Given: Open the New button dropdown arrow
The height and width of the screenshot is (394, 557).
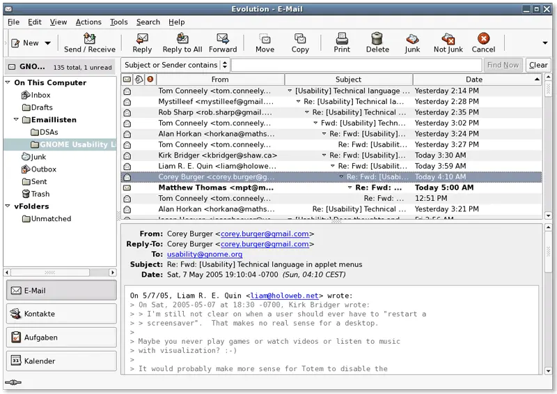Looking at the screenshot, I should pyautogui.click(x=47, y=43).
